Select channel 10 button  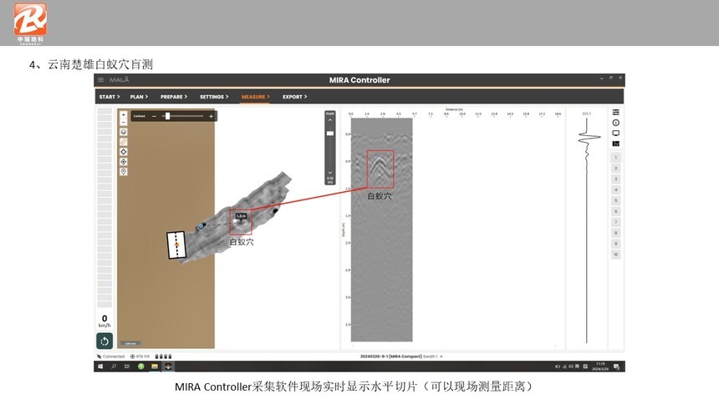pyautogui.click(x=616, y=255)
